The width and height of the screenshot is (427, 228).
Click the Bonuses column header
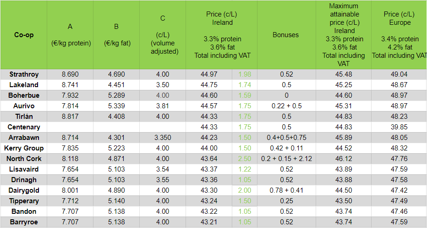(x=285, y=35)
